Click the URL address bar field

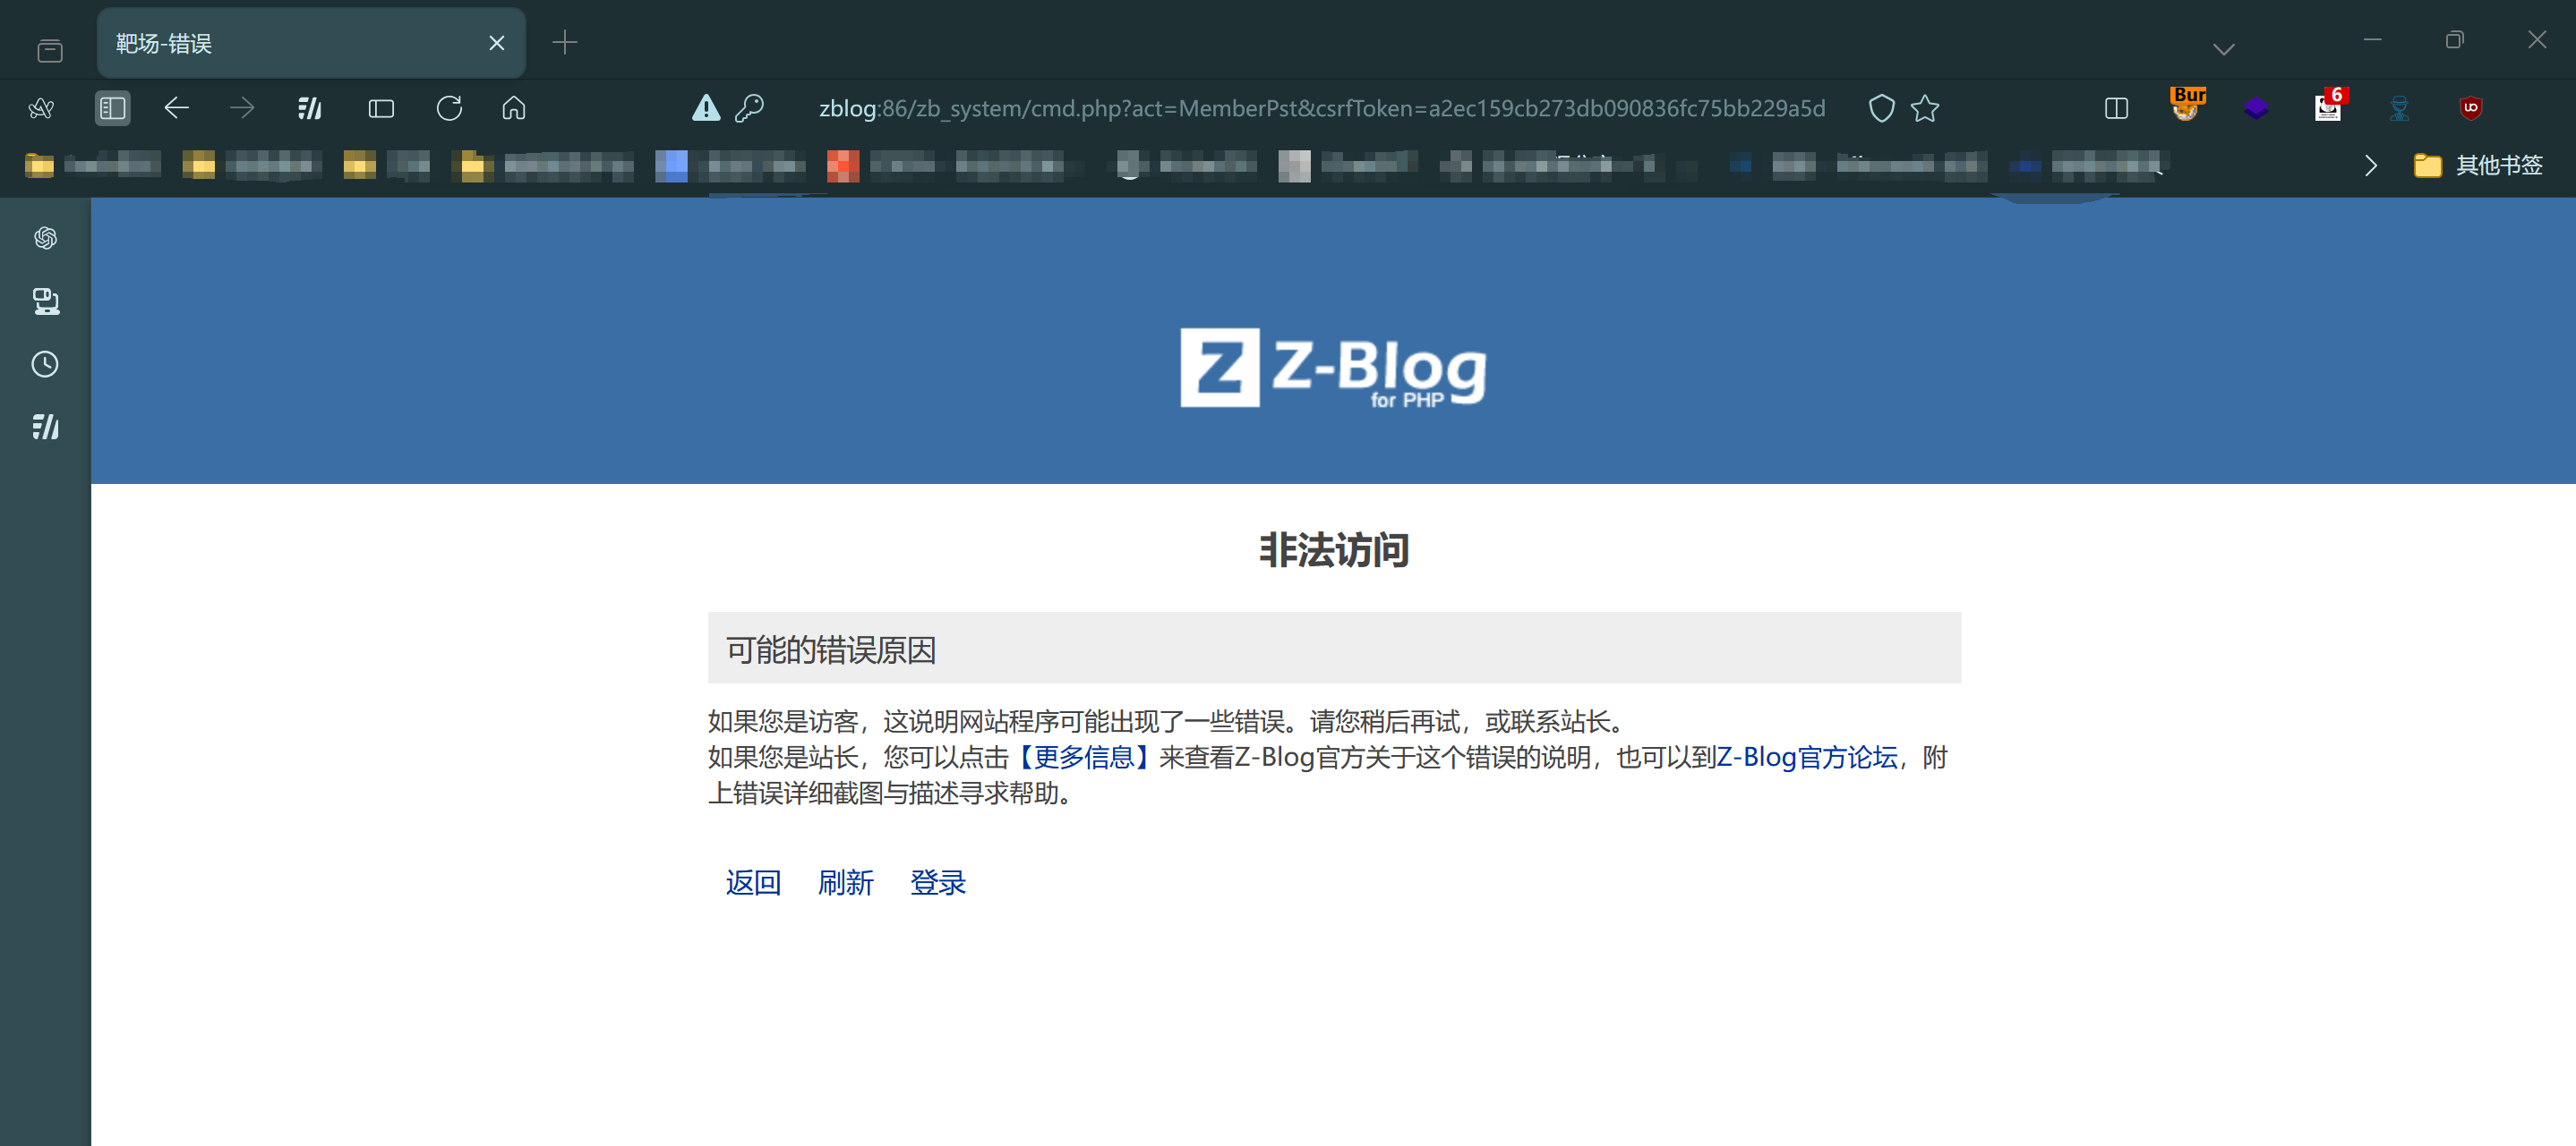tap(1320, 108)
